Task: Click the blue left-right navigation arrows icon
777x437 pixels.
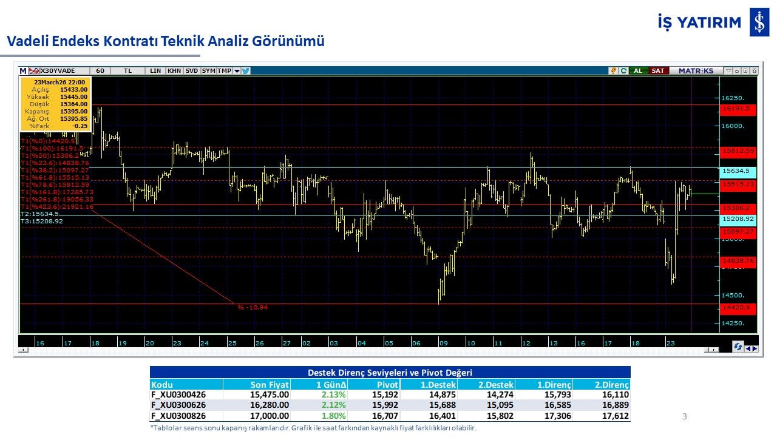Action: click(x=751, y=348)
